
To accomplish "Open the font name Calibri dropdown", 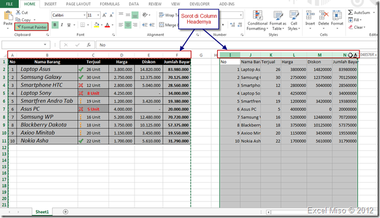I will click(x=84, y=15).
